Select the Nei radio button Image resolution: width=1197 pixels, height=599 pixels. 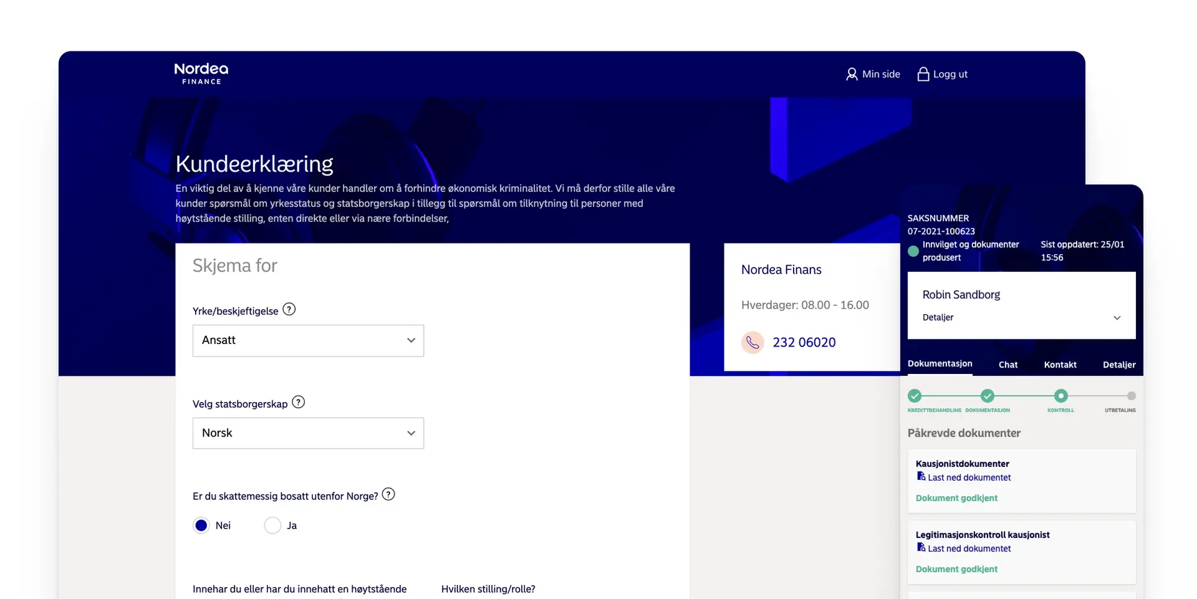201,525
